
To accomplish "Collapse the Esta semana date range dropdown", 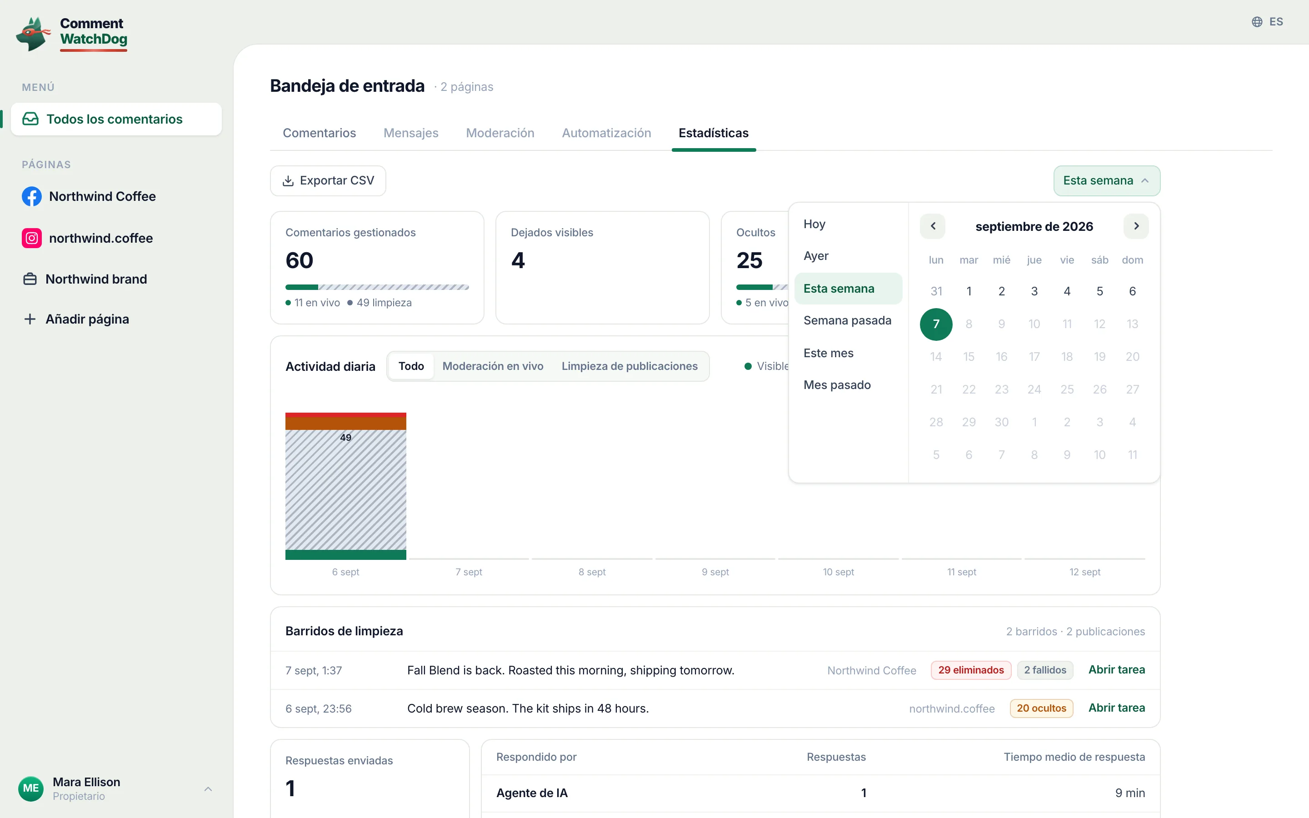I will [x=1107, y=181].
